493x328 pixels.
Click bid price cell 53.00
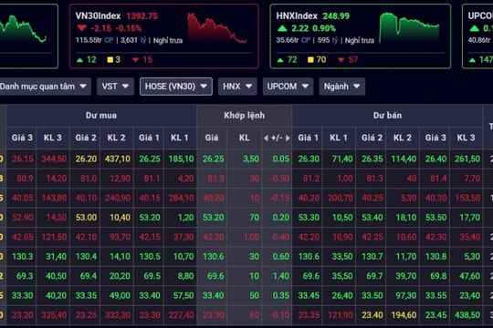pos(86,218)
